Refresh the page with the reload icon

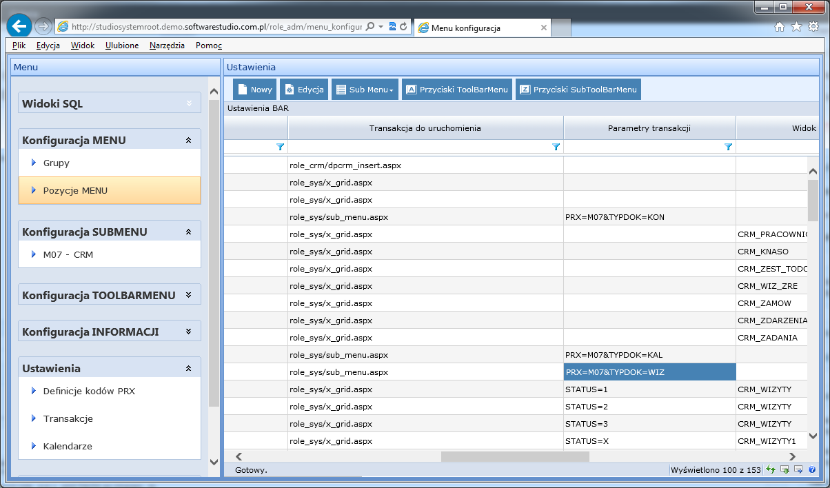point(403,27)
